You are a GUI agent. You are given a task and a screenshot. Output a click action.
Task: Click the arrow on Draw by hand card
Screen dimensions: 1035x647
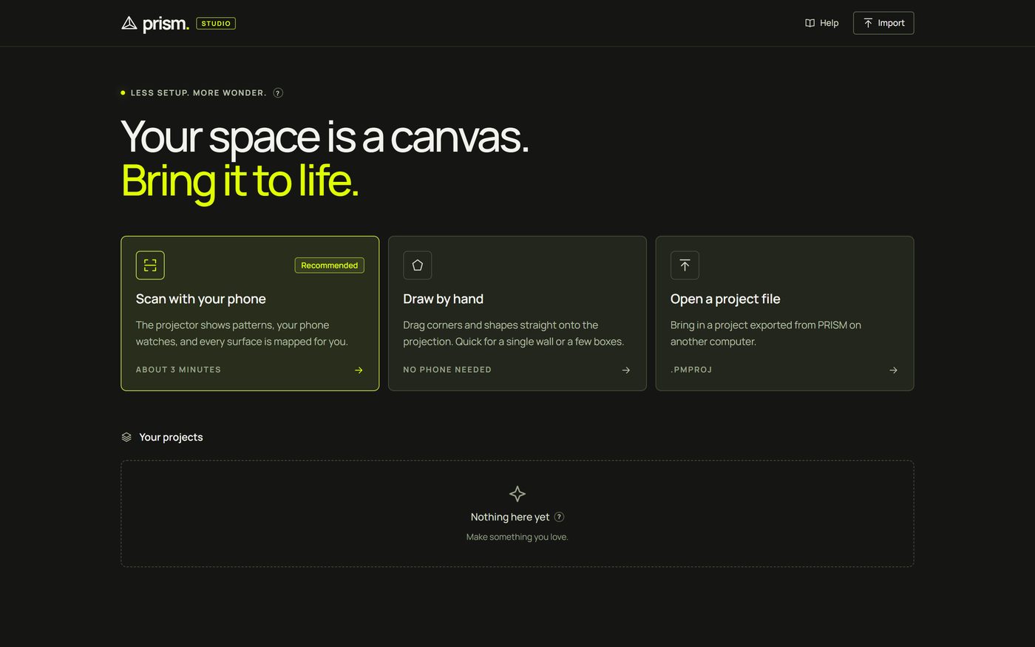626,370
